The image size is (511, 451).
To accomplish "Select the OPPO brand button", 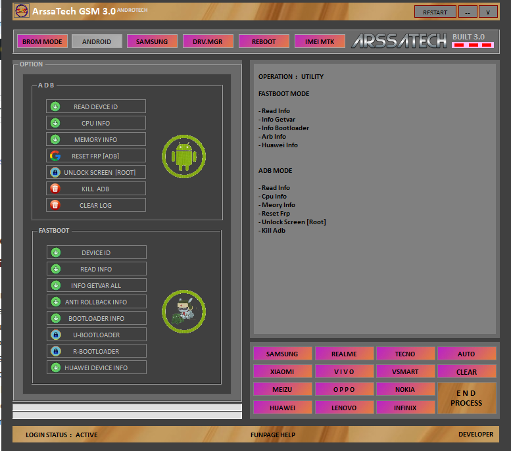I will [344, 389].
